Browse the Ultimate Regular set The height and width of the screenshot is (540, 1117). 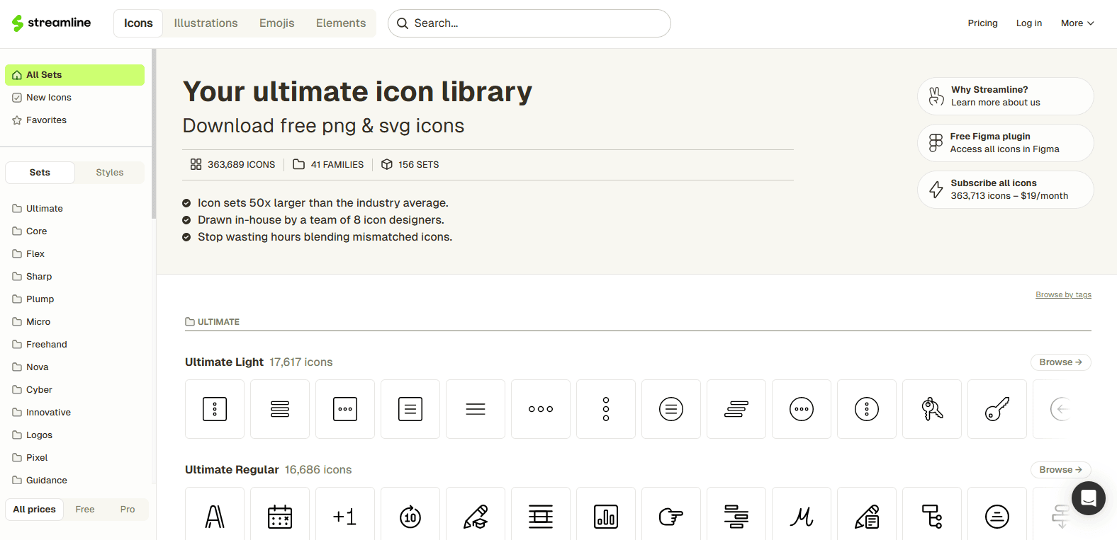tap(1060, 470)
